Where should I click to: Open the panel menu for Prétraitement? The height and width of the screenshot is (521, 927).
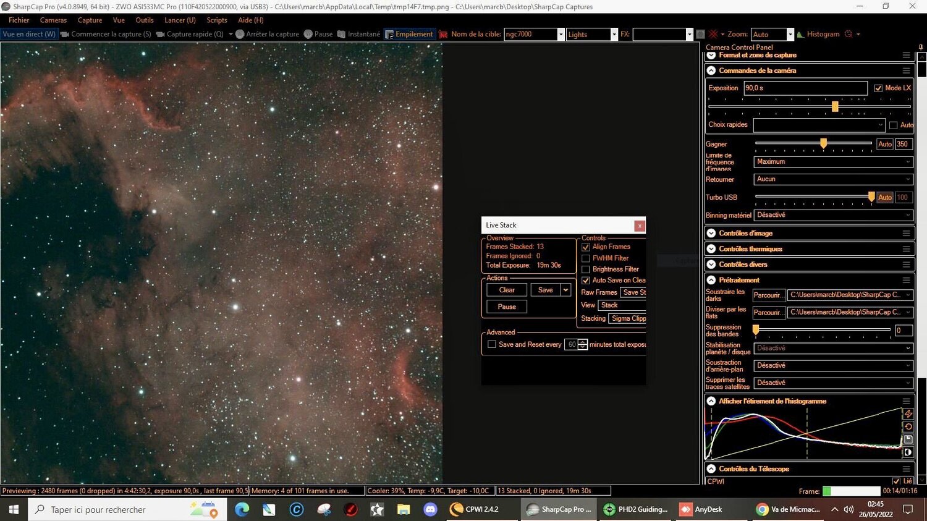point(906,280)
